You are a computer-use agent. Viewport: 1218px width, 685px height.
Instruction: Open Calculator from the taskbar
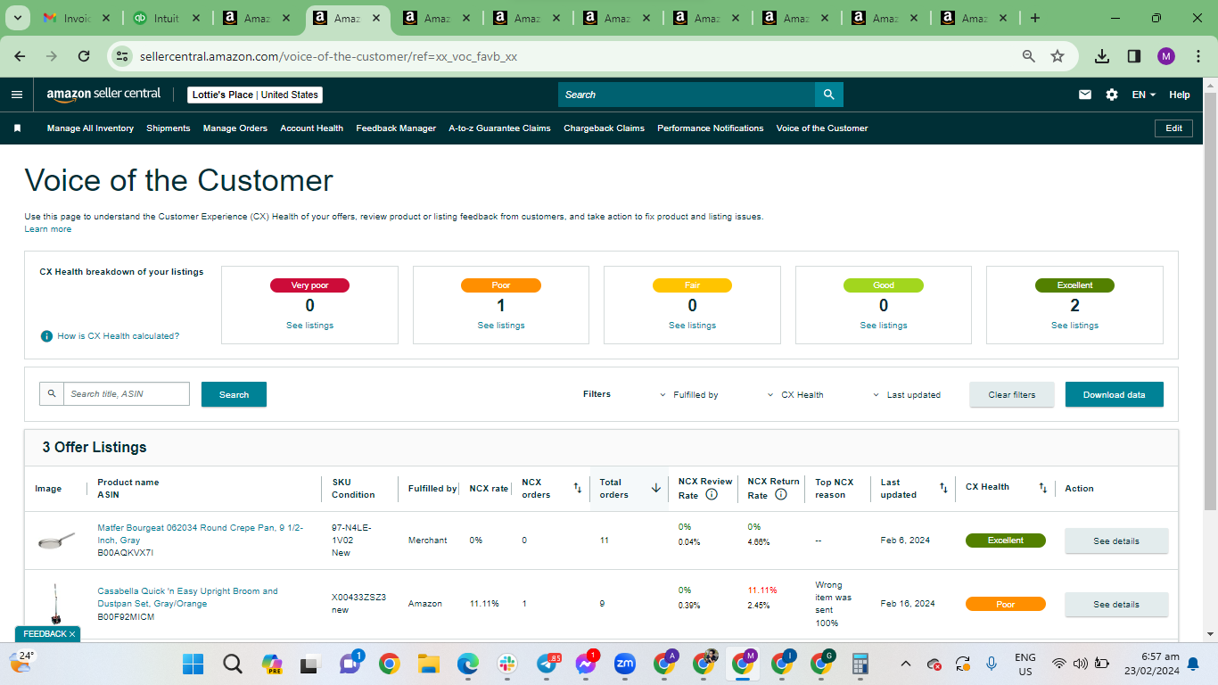860,664
